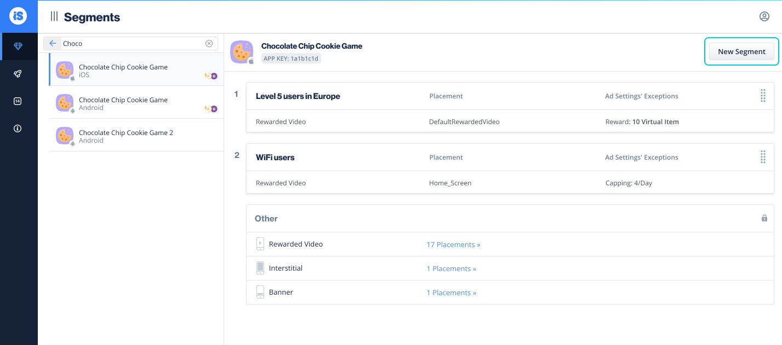Open the 17 Placements link
This screenshot has width=782, height=345.
click(x=453, y=244)
